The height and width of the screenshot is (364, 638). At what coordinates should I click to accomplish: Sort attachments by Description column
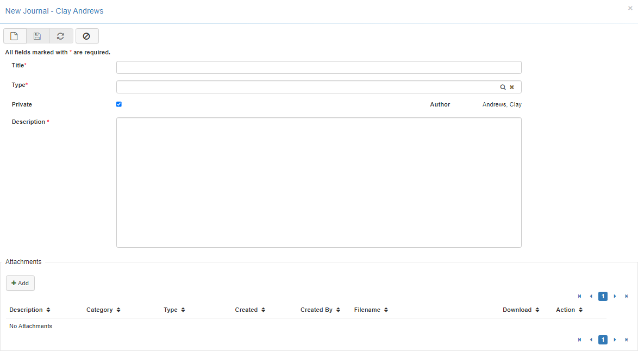click(x=30, y=310)
